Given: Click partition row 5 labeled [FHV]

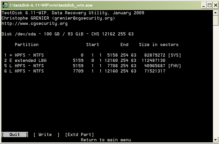Looking at the screenshot, I should point(92,66).
